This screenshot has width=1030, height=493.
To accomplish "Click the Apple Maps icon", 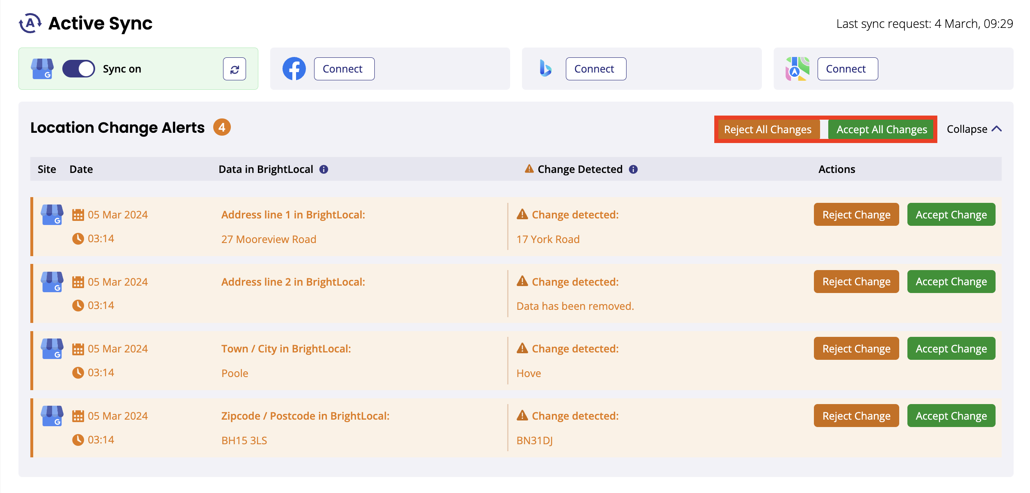I will [x=797, y=69].
